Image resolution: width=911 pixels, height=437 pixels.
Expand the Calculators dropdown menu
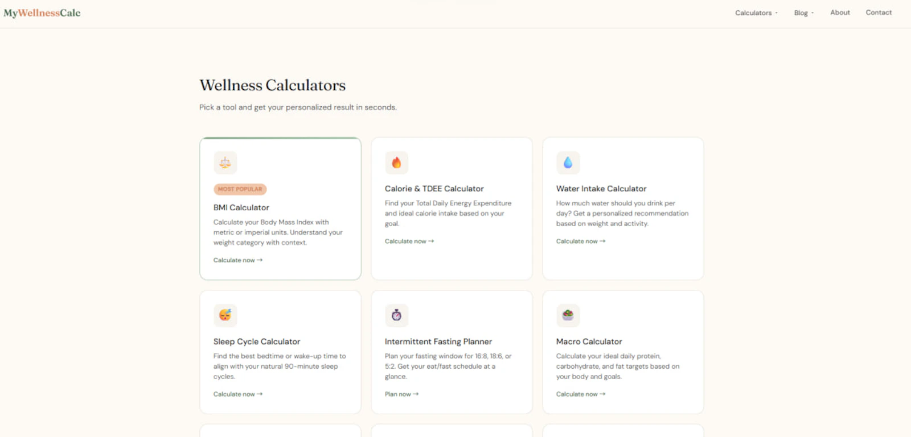click(756, 13)
